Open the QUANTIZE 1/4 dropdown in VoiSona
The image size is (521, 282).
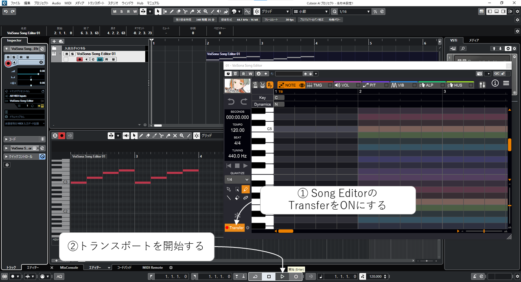(237, 179)
